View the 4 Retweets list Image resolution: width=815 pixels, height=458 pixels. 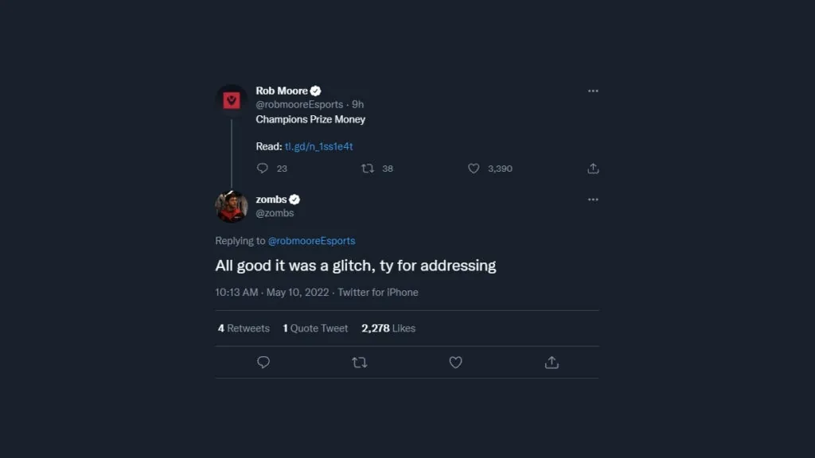[244, 328]
